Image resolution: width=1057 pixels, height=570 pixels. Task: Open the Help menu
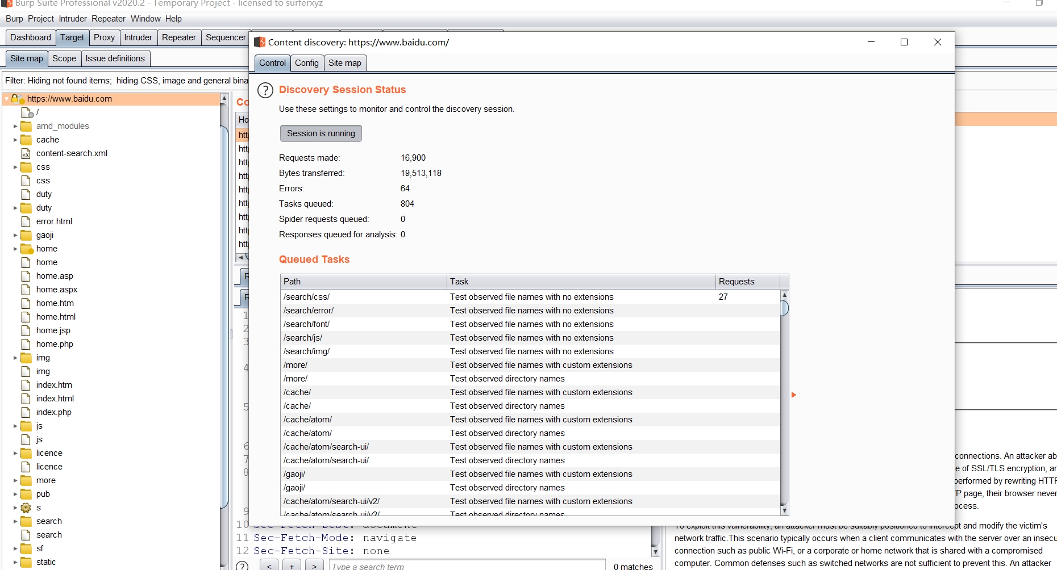click(x=173, y=19)
